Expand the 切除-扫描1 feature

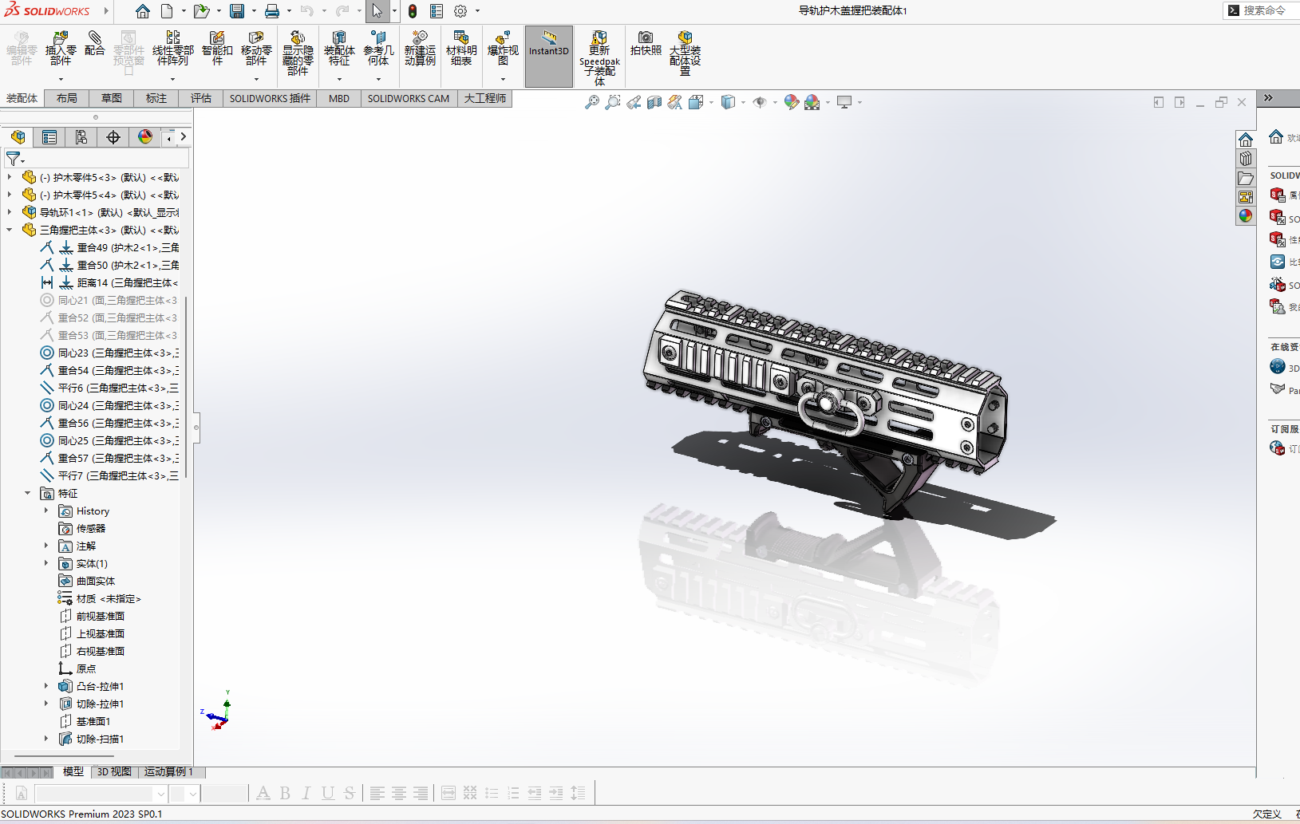[x=46, y=739]
